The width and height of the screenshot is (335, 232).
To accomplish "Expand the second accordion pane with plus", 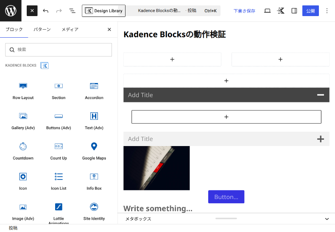I will (x=321, y=139).
